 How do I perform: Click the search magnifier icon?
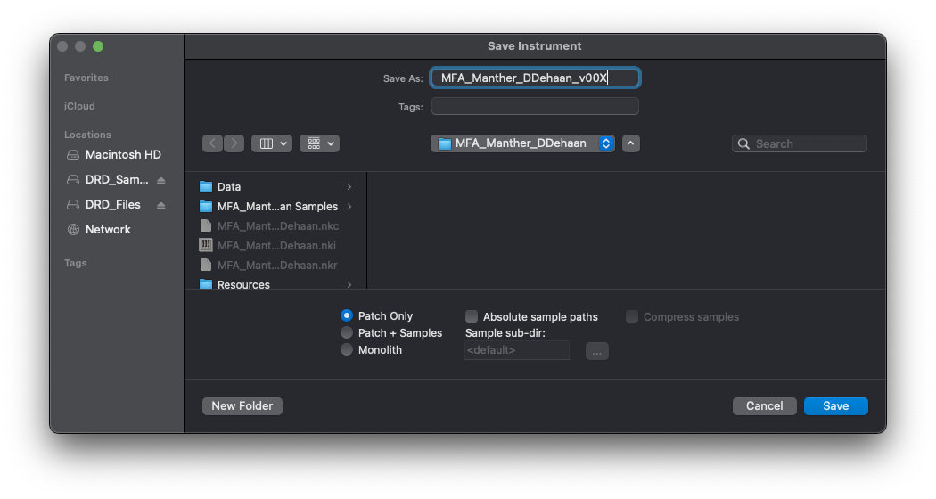pos(744,143)
